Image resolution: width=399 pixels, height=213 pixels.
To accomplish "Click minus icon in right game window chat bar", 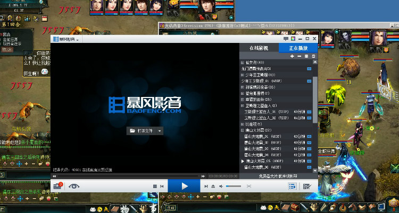I will pyautogui.click(x=205, y=197).
